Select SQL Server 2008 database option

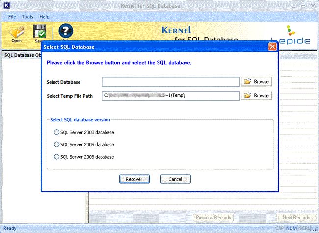coord(84,157)
